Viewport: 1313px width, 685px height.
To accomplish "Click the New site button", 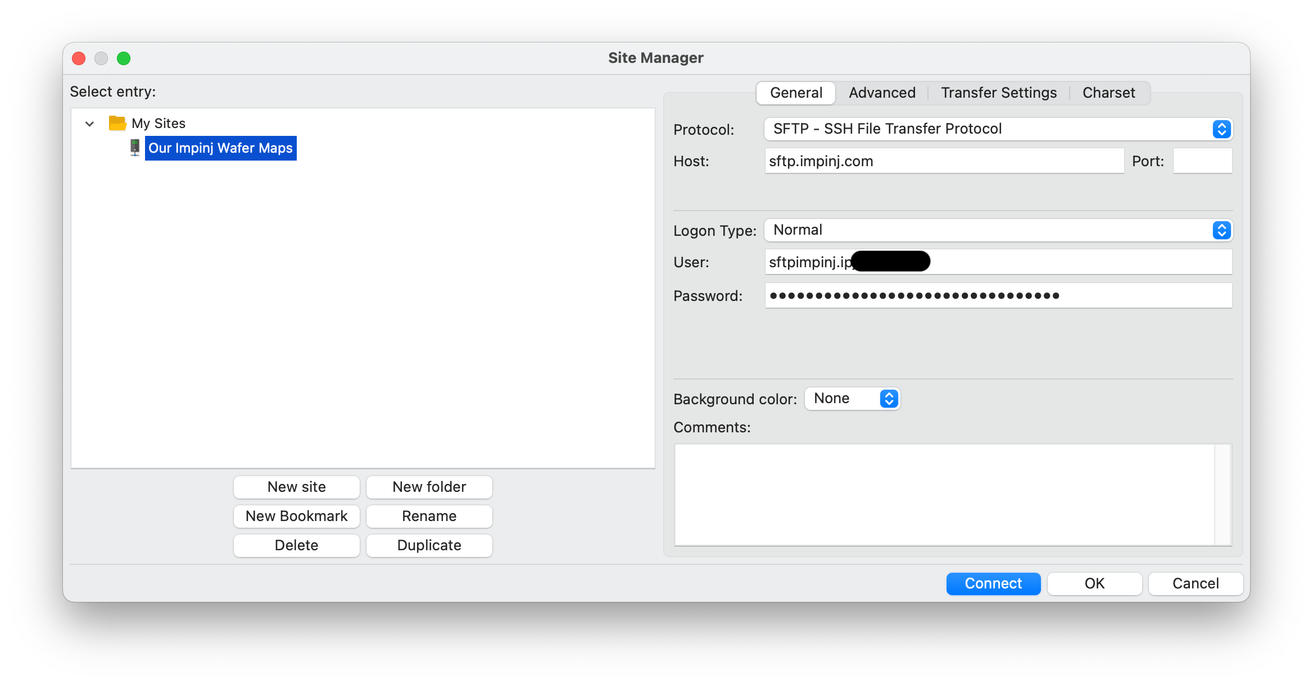I will click(x=297, y=487).
